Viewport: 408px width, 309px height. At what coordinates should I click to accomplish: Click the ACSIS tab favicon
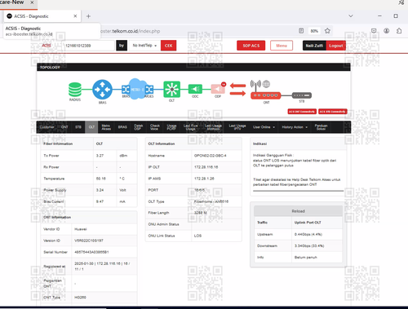click(10, 16)
